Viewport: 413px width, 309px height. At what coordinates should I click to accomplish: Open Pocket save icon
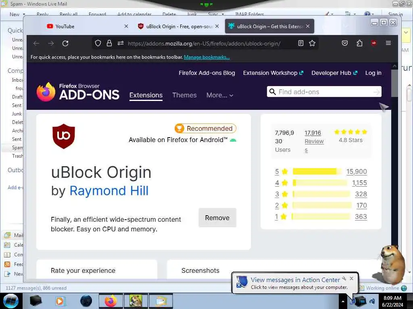[345, 43]
